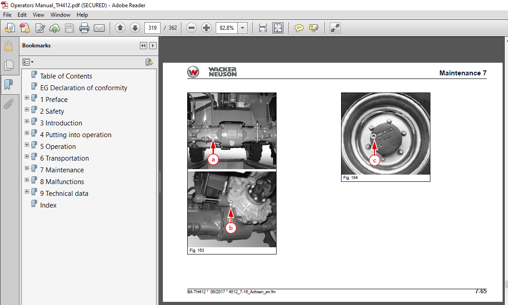This screenshot has height=305, width=508.
Task: Go to the previous page with the up arrow
Action: point(120,28)
